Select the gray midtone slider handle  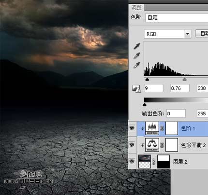pos(184,79)
